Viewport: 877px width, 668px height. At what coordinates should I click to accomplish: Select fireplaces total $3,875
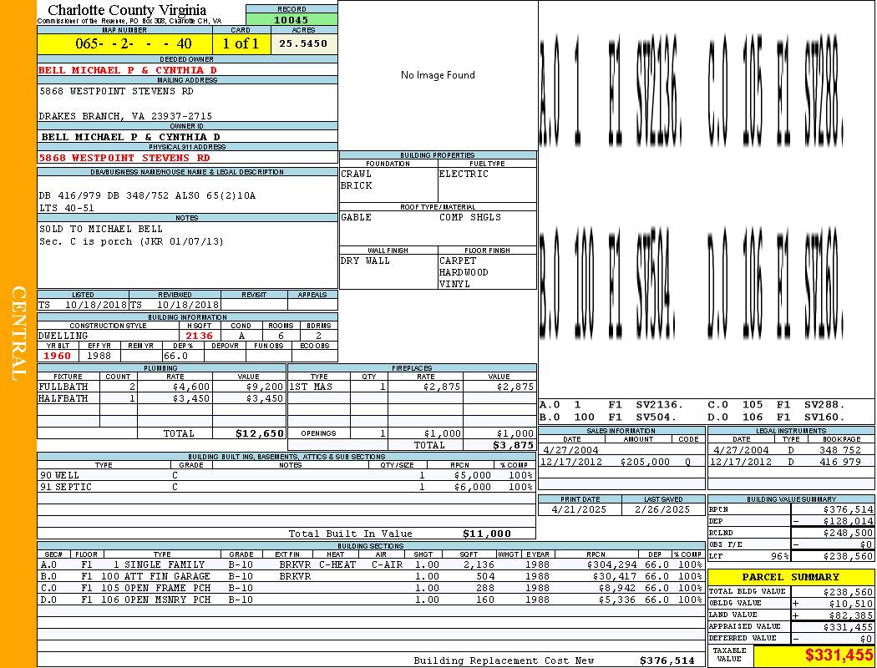(x=514, y=445)
